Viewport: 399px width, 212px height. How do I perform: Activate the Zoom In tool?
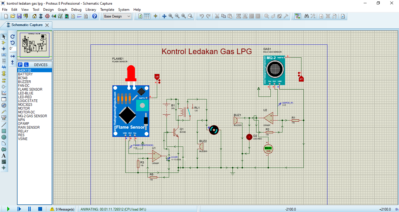coord(170,16)
